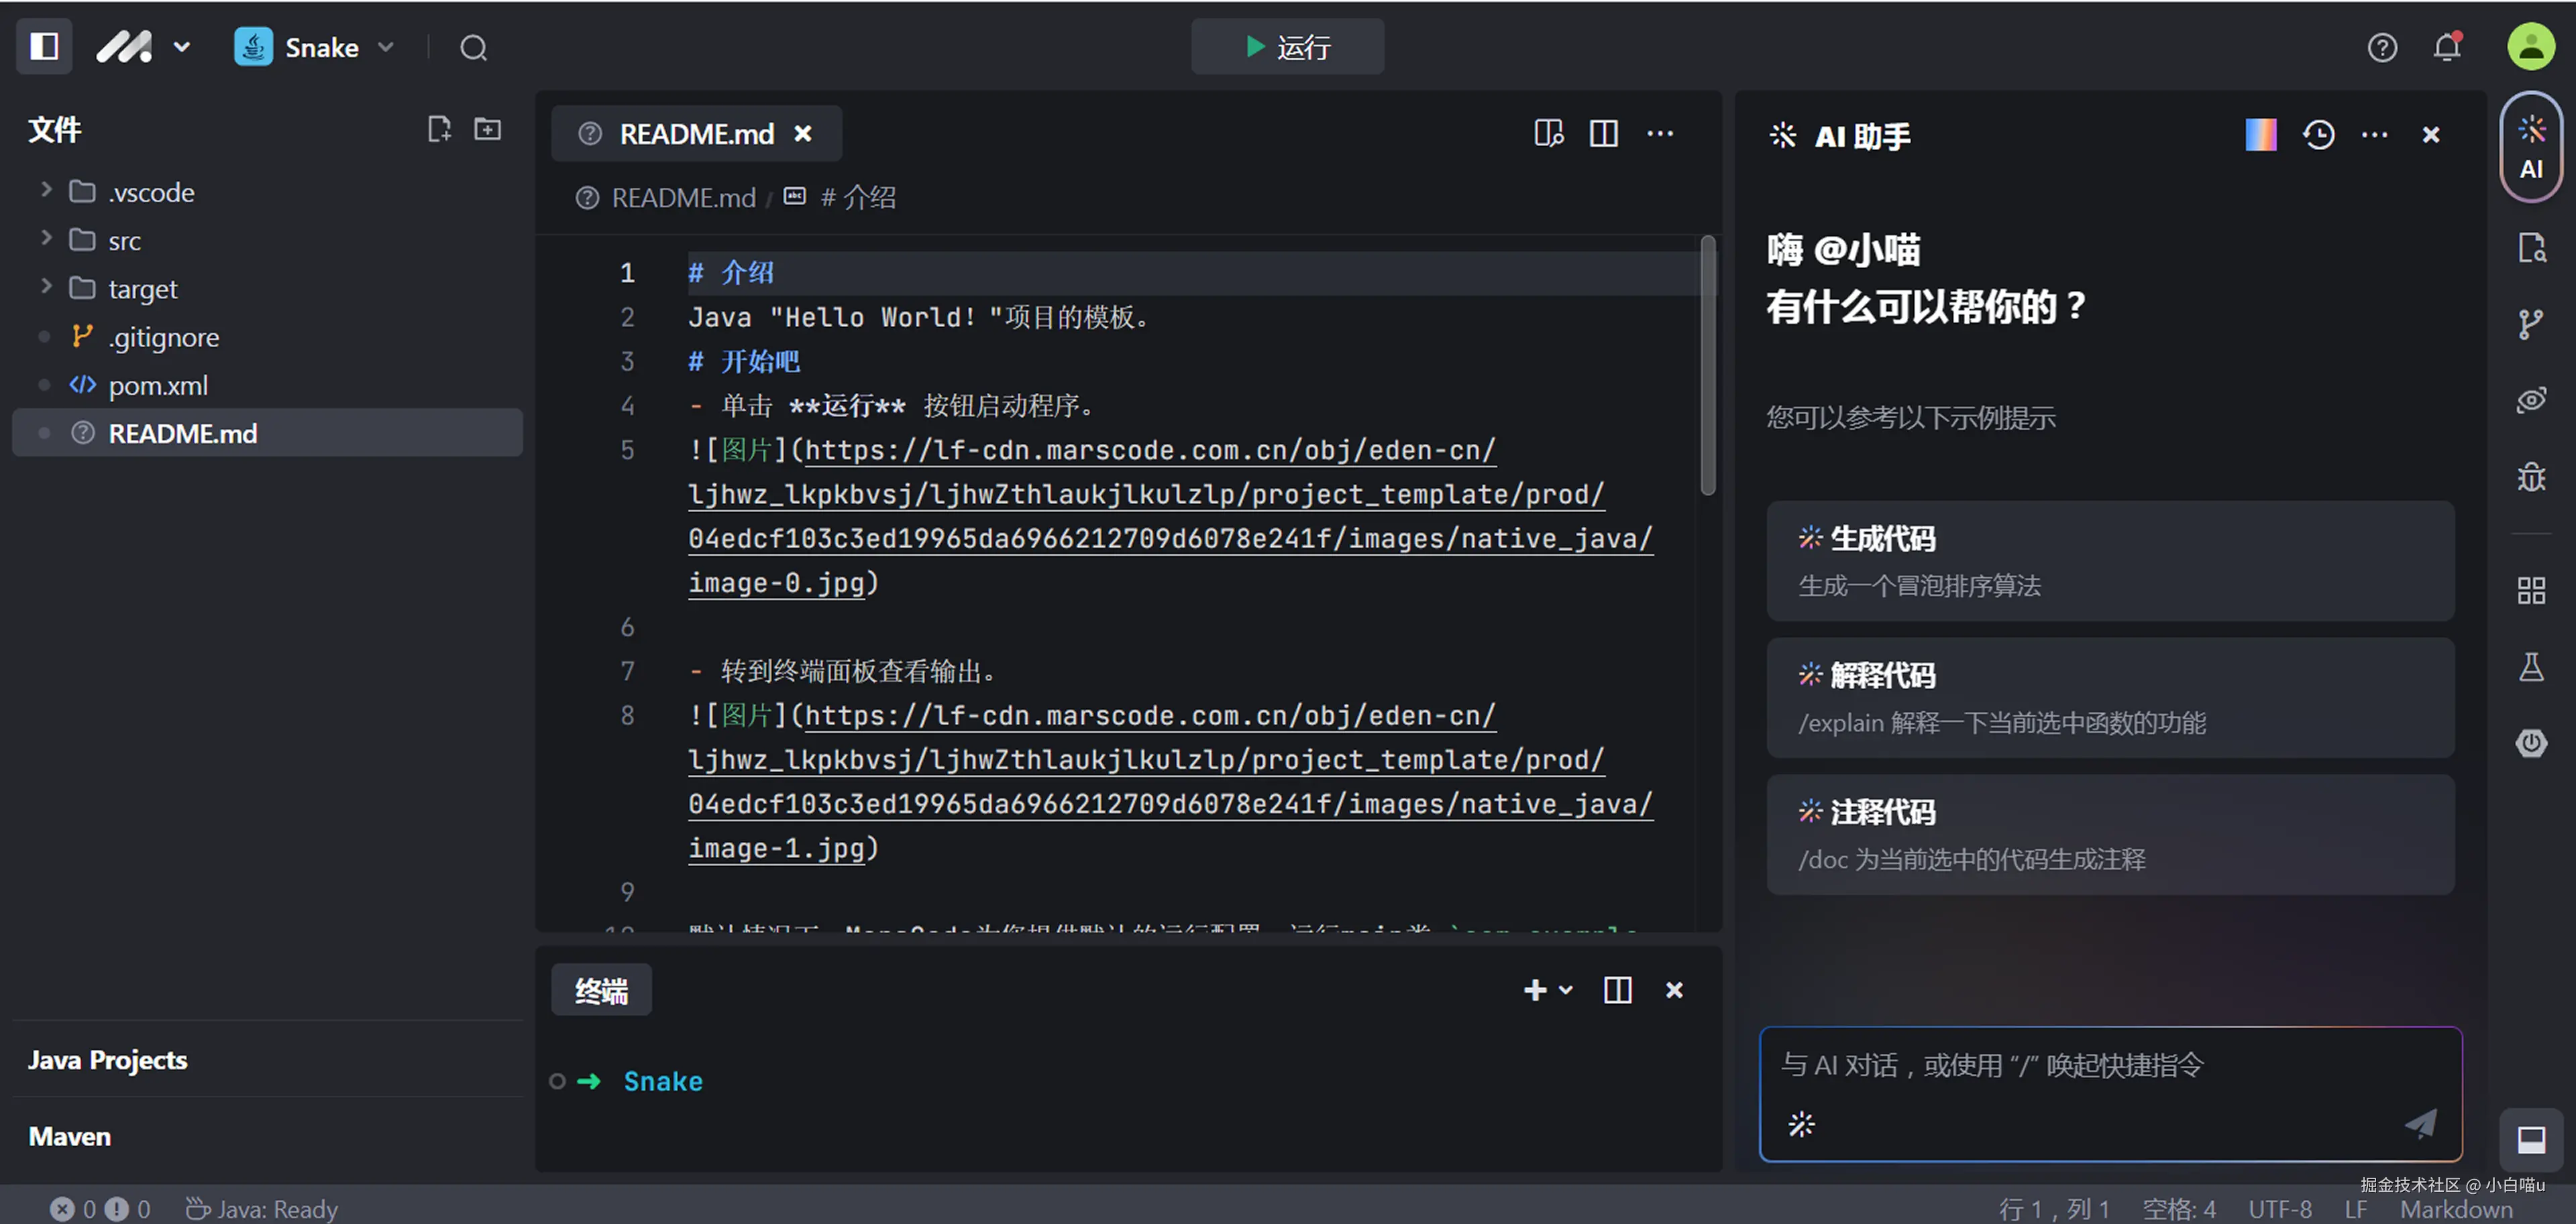The height and width of the screenshot is (1224, 2576).
Task: Click the new folder icon
Action: click(487, 129)
